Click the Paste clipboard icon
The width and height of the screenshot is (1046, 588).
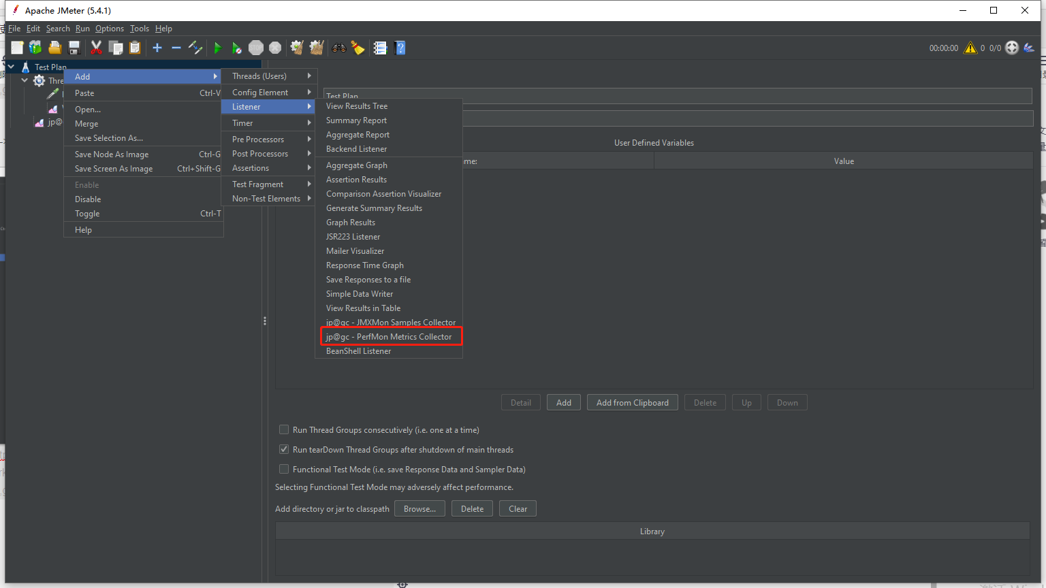(135, 48)
